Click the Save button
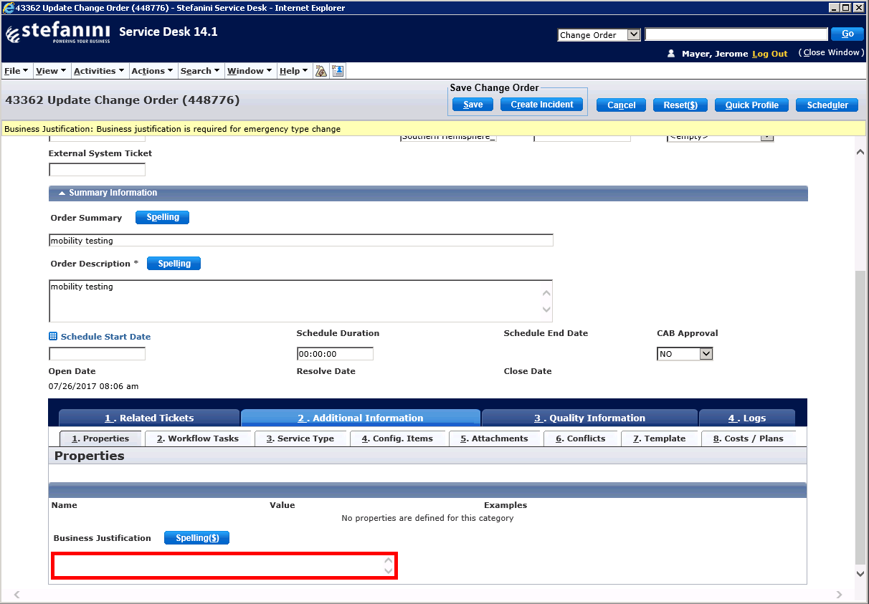Image resolution: width=869 pixels, height=604 pixels. pyautogui.click(x=473, y=105)
